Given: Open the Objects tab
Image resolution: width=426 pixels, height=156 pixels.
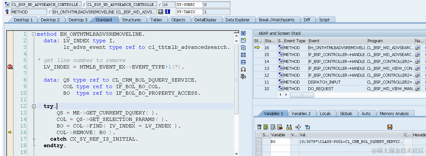Looking at the screenshot, I should click(178, 20).
